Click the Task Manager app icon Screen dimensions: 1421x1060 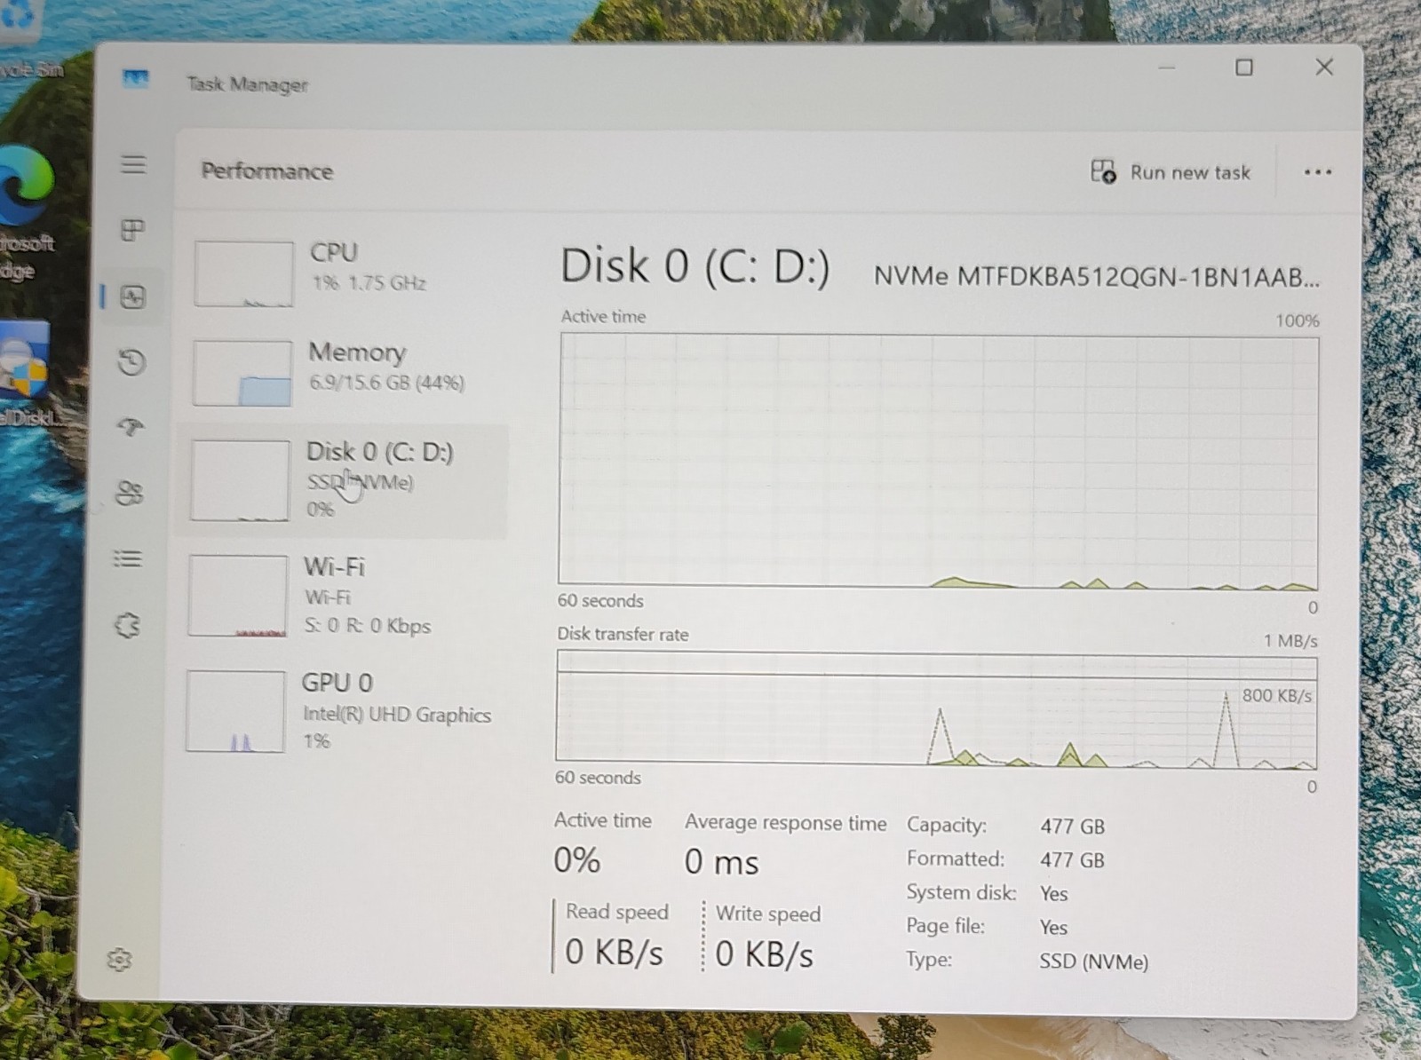tap(136, 79)
